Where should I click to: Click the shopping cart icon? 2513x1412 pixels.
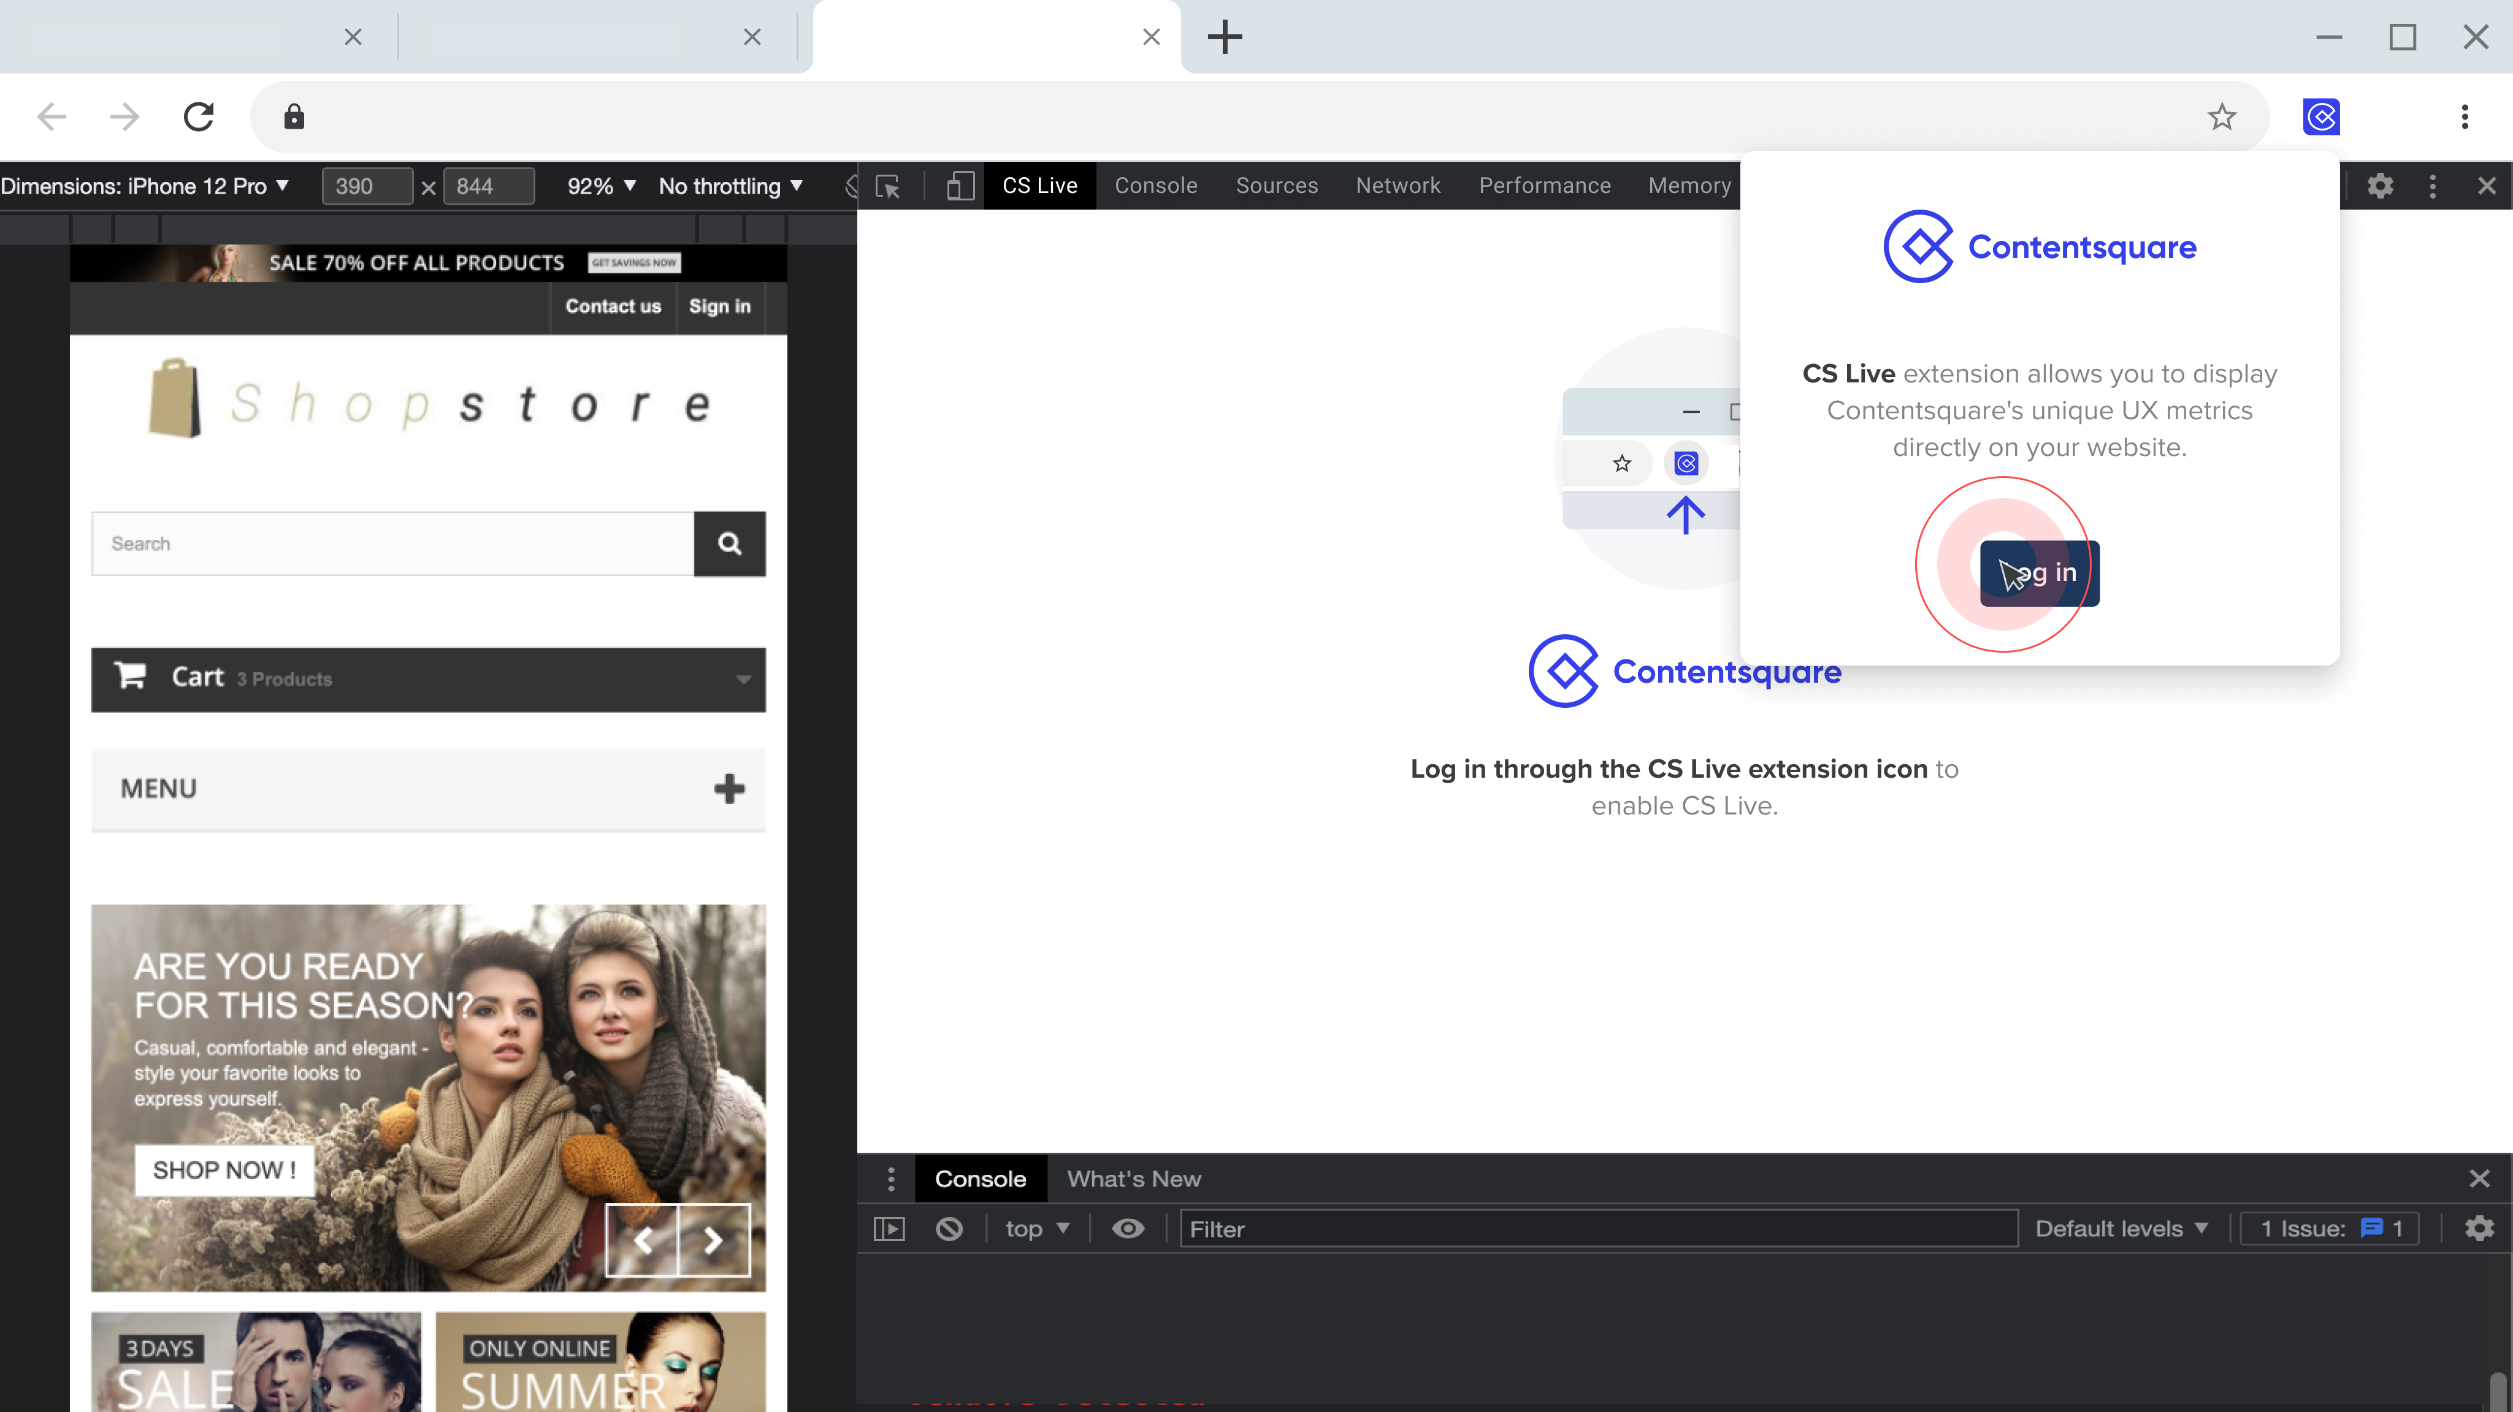[x=130, y=676]
